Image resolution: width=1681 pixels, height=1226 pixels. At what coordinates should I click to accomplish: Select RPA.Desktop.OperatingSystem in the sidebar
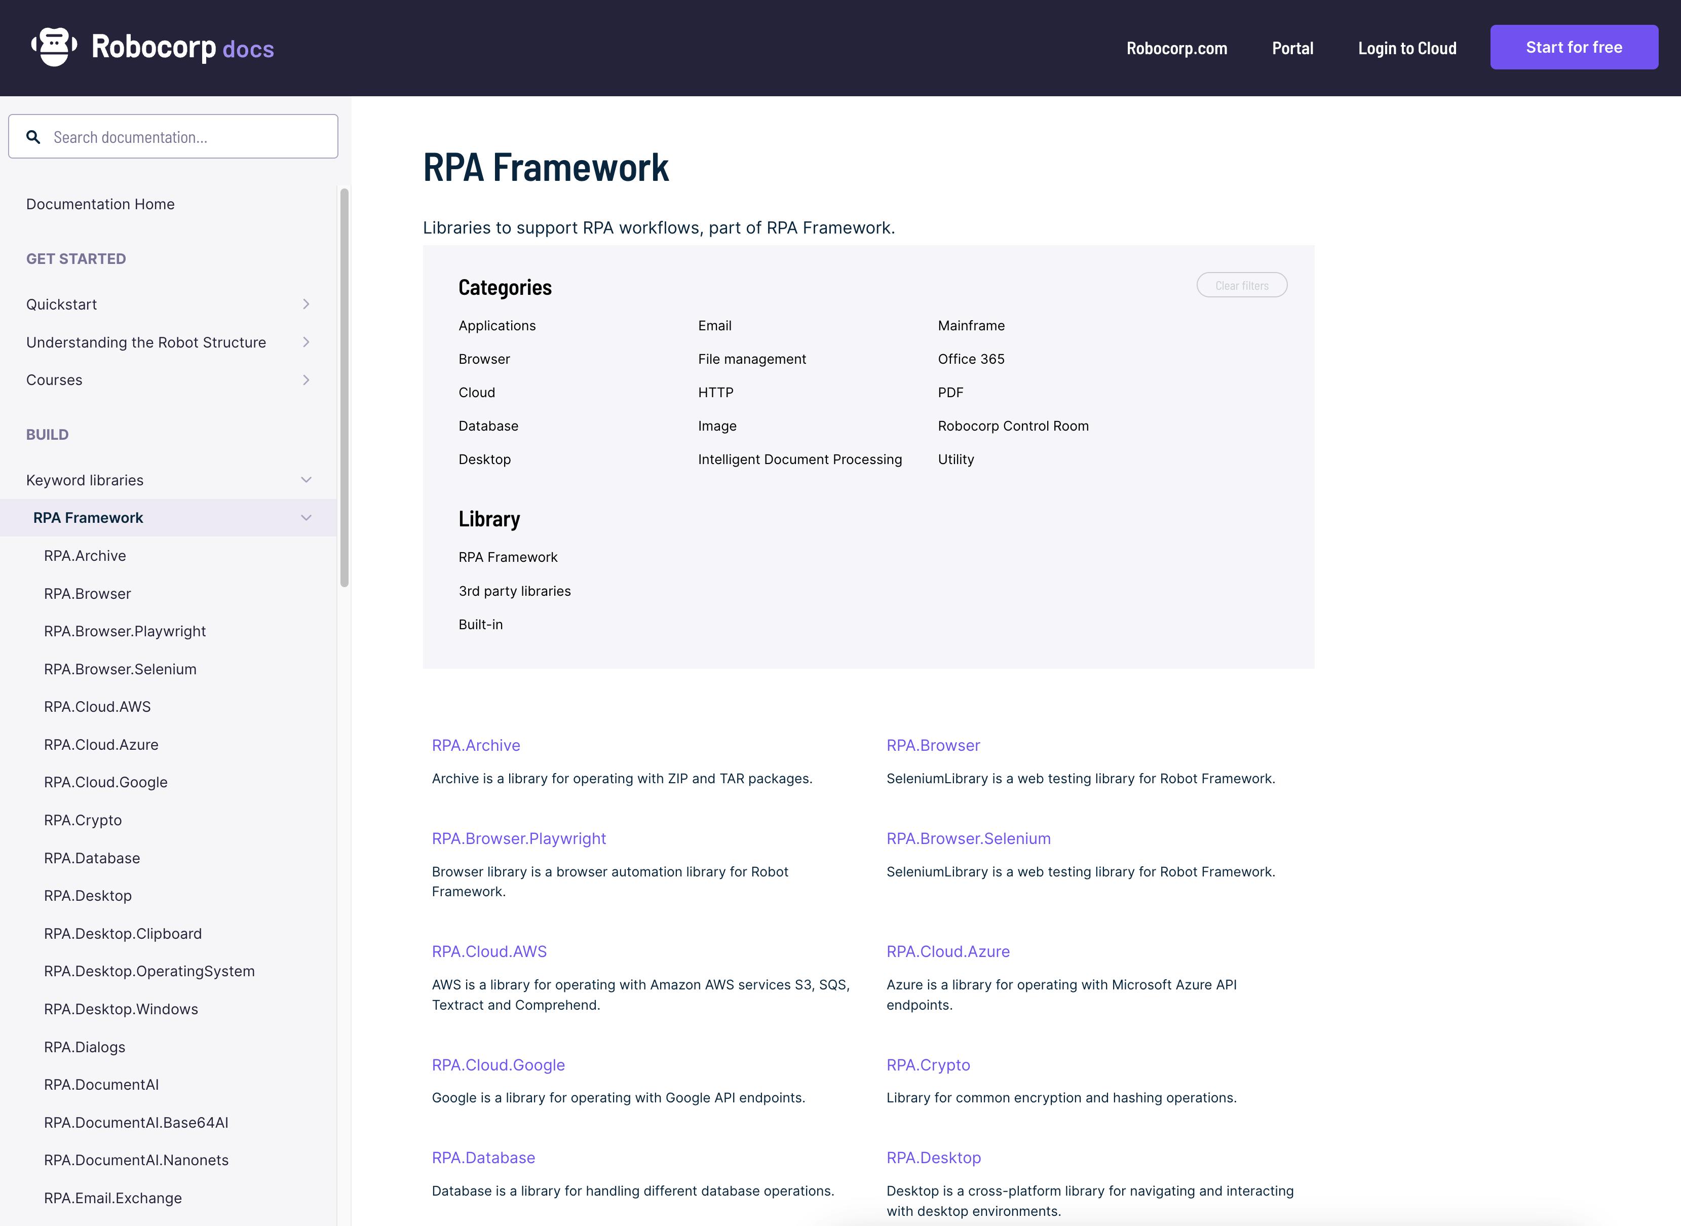point(149,972)
